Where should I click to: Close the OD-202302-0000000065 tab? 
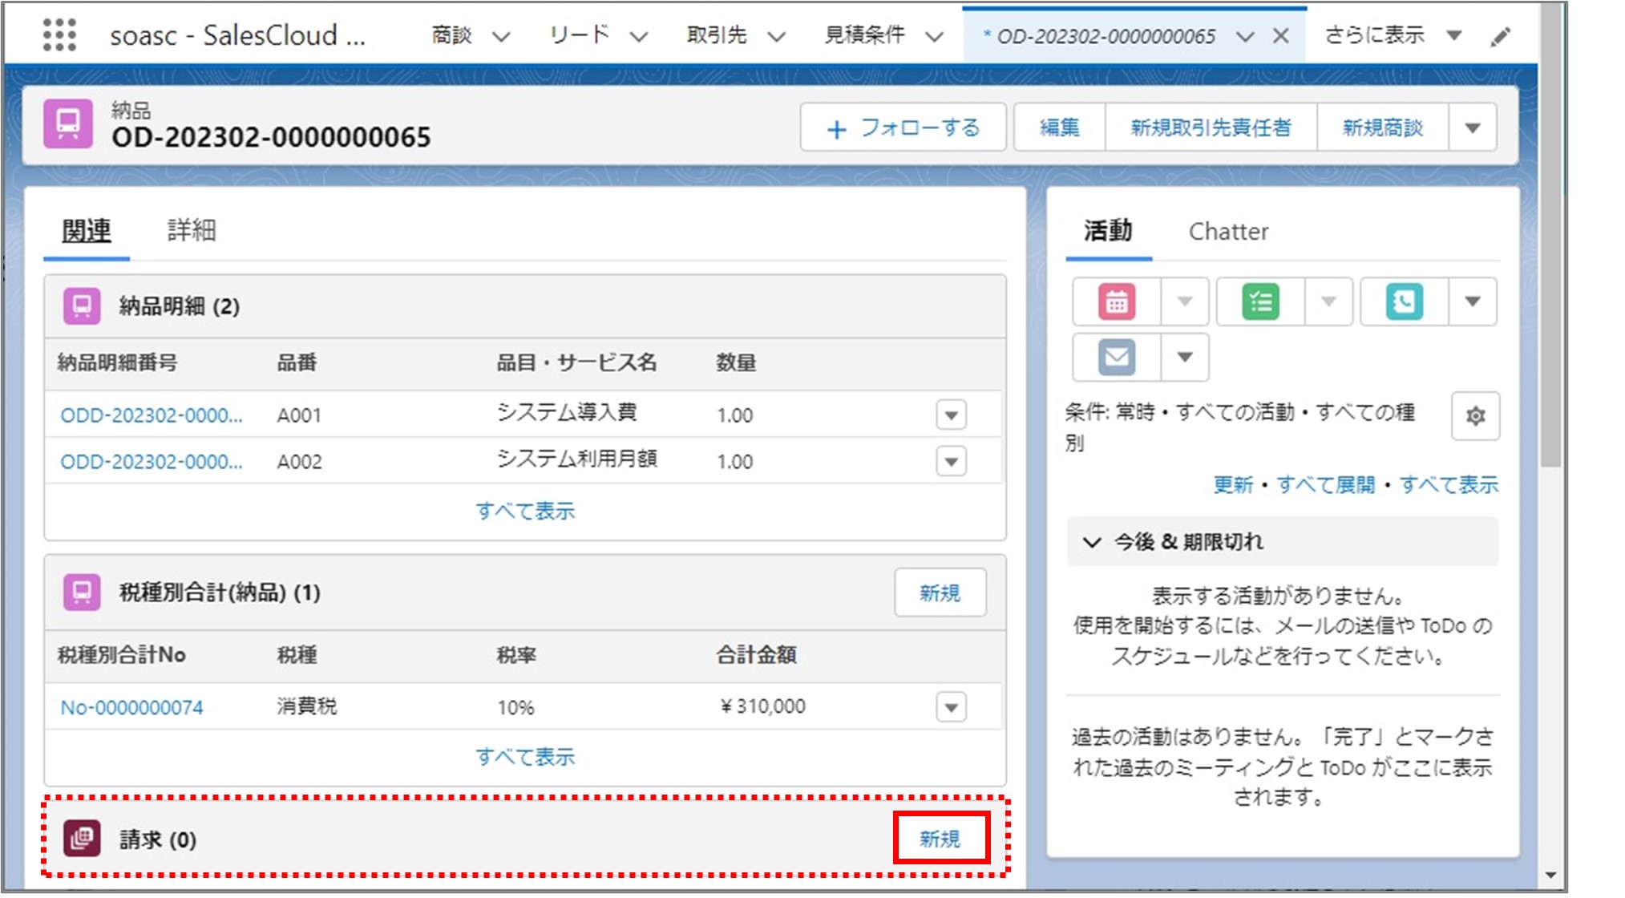1281,36
